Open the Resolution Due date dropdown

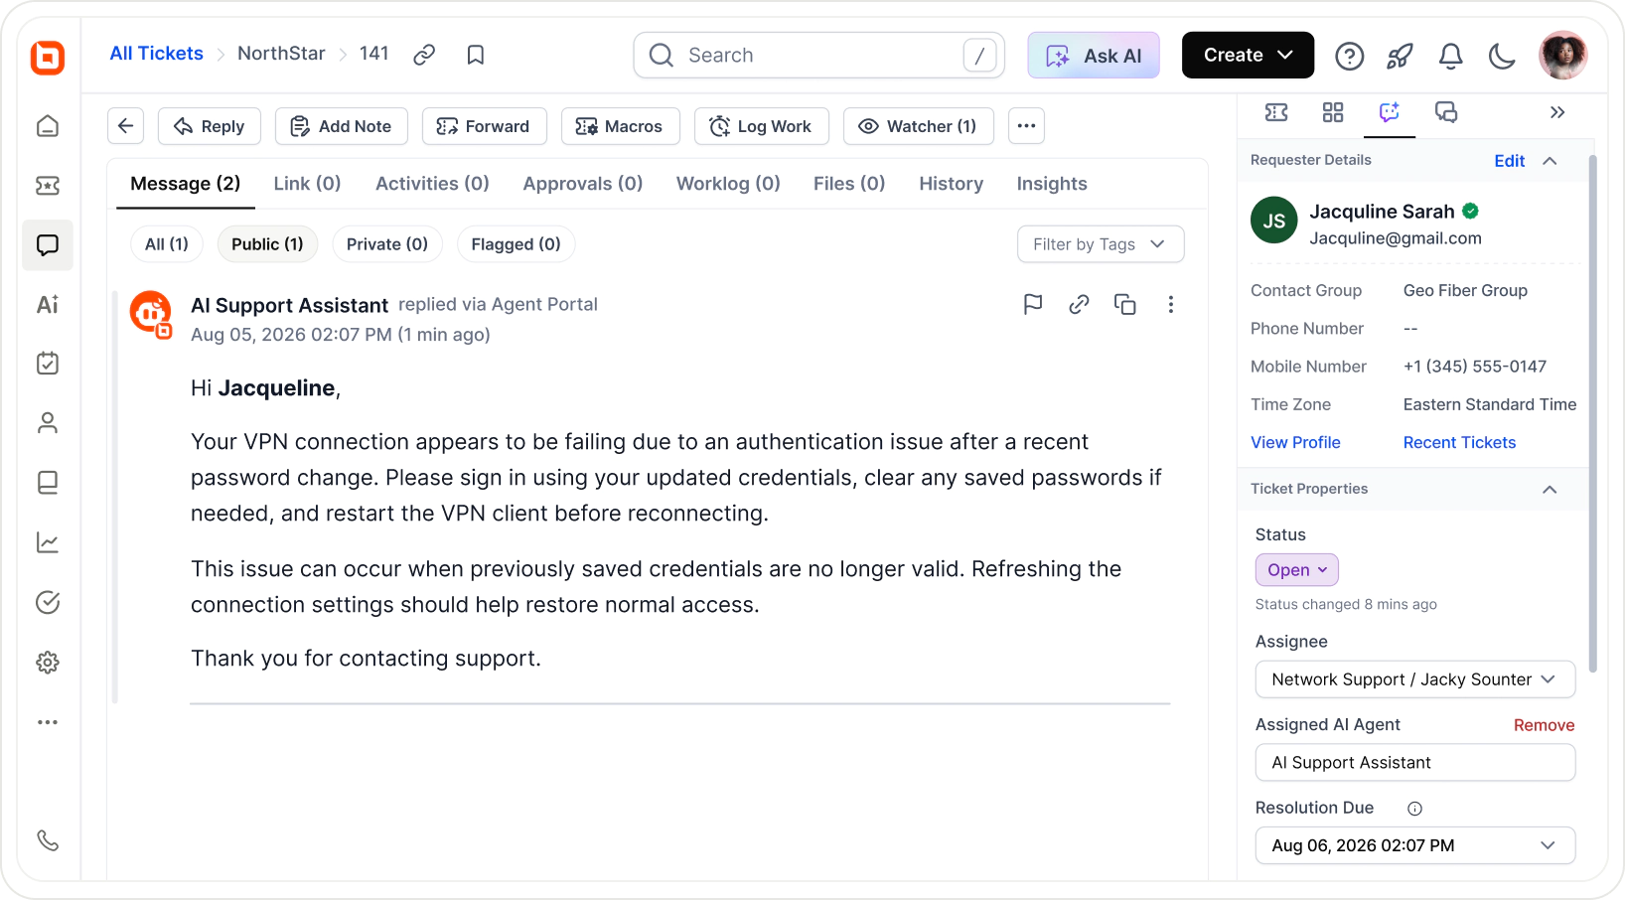pos(1415,845)
